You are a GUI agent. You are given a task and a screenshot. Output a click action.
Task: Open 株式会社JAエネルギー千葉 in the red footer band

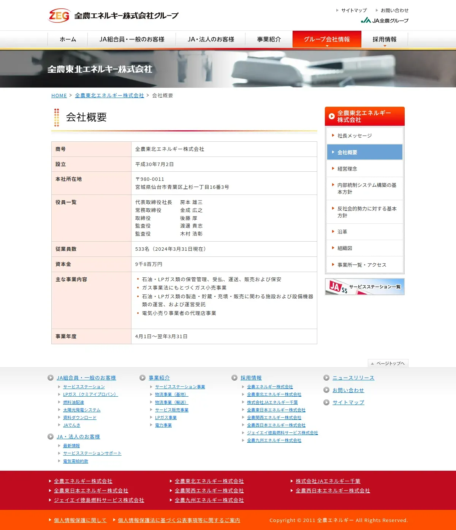[328, 481]
